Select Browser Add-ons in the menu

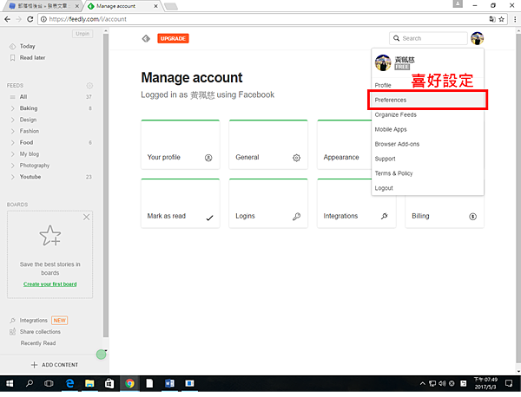coord(427,144)
